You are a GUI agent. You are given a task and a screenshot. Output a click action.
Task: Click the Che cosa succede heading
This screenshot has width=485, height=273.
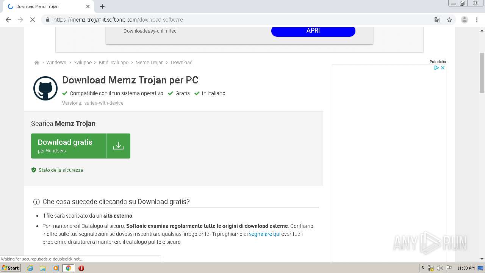[116, 202]
